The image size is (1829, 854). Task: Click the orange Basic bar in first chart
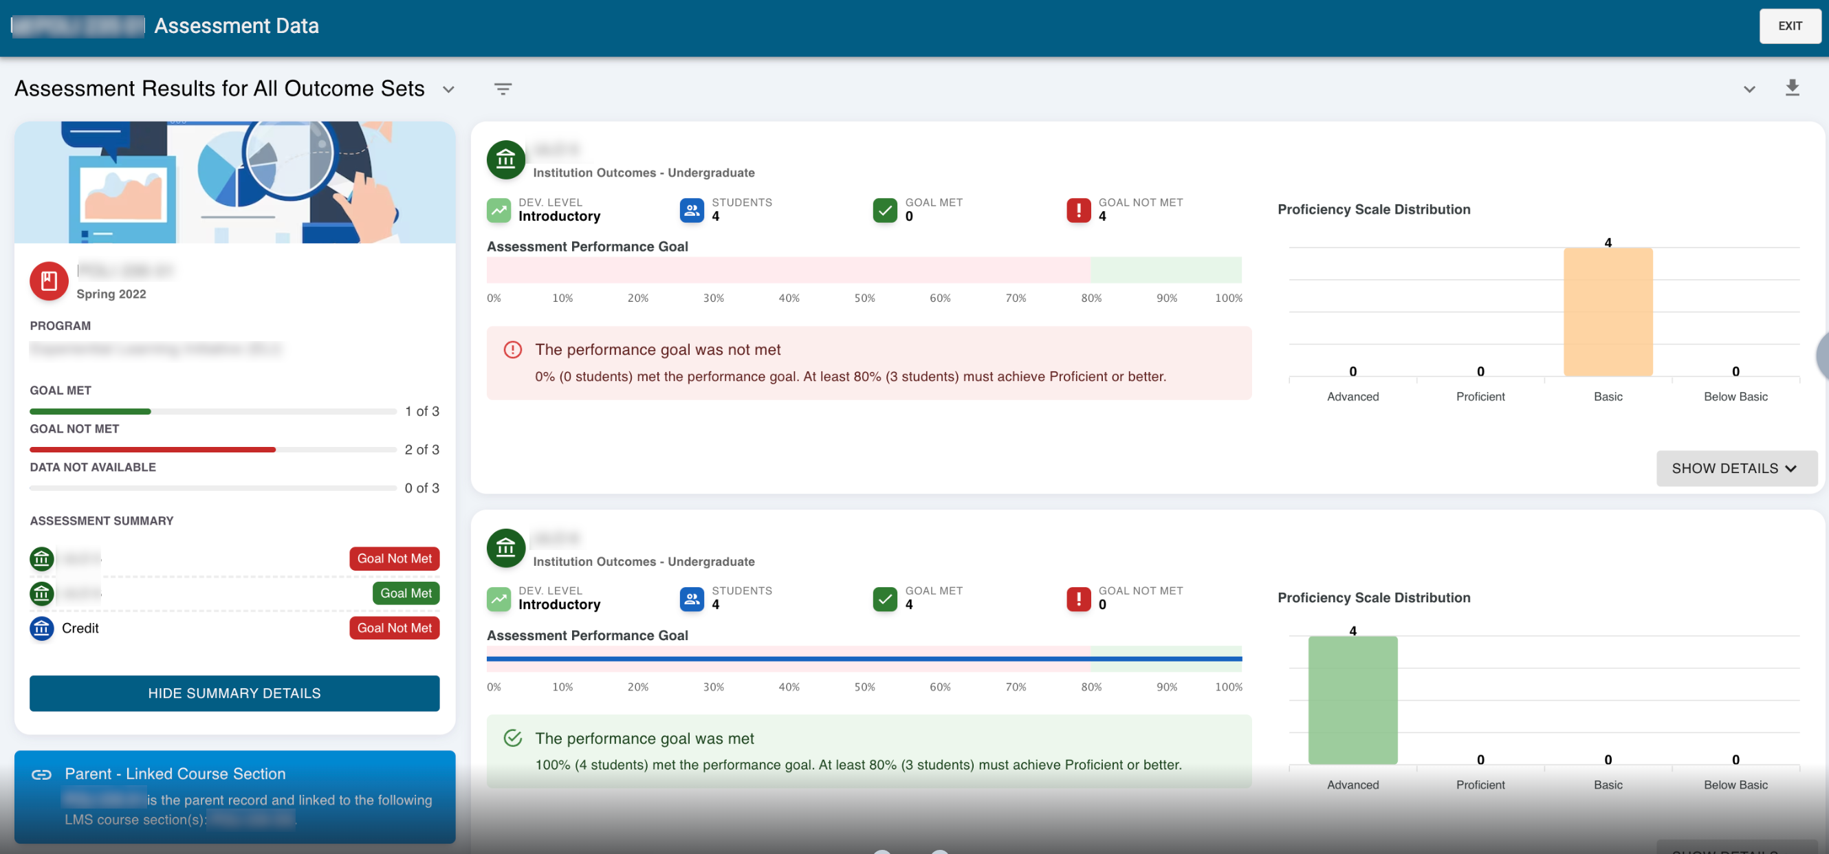pos(1608,311)
